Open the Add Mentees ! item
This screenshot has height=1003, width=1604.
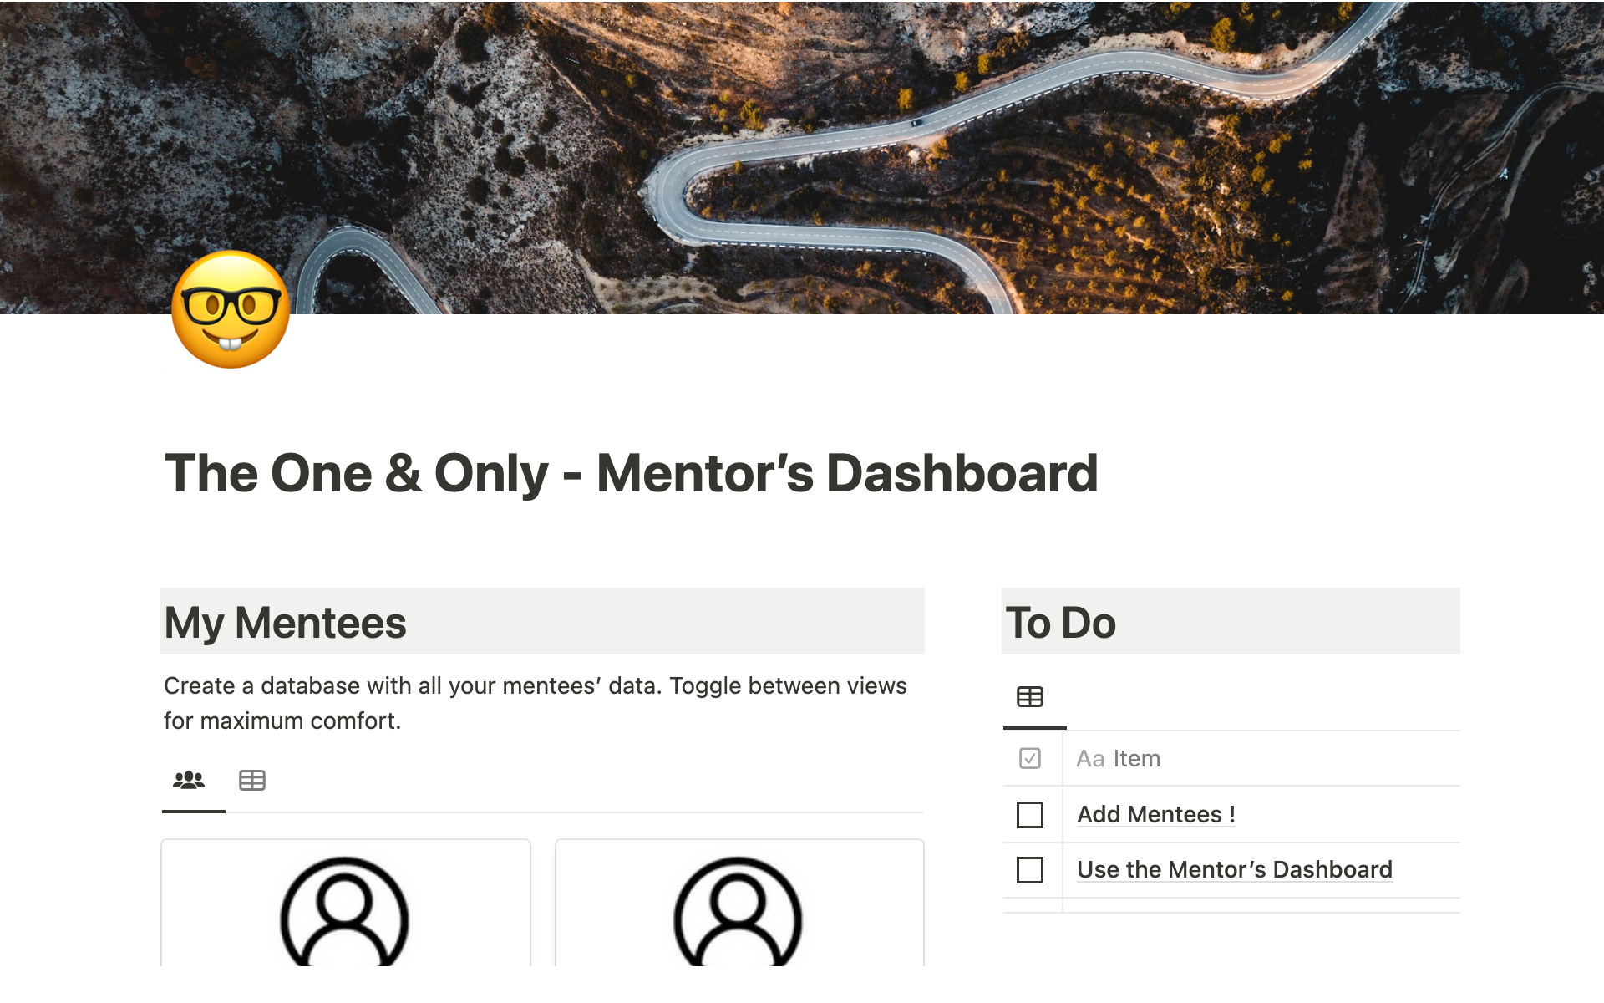pos(1155,814)
